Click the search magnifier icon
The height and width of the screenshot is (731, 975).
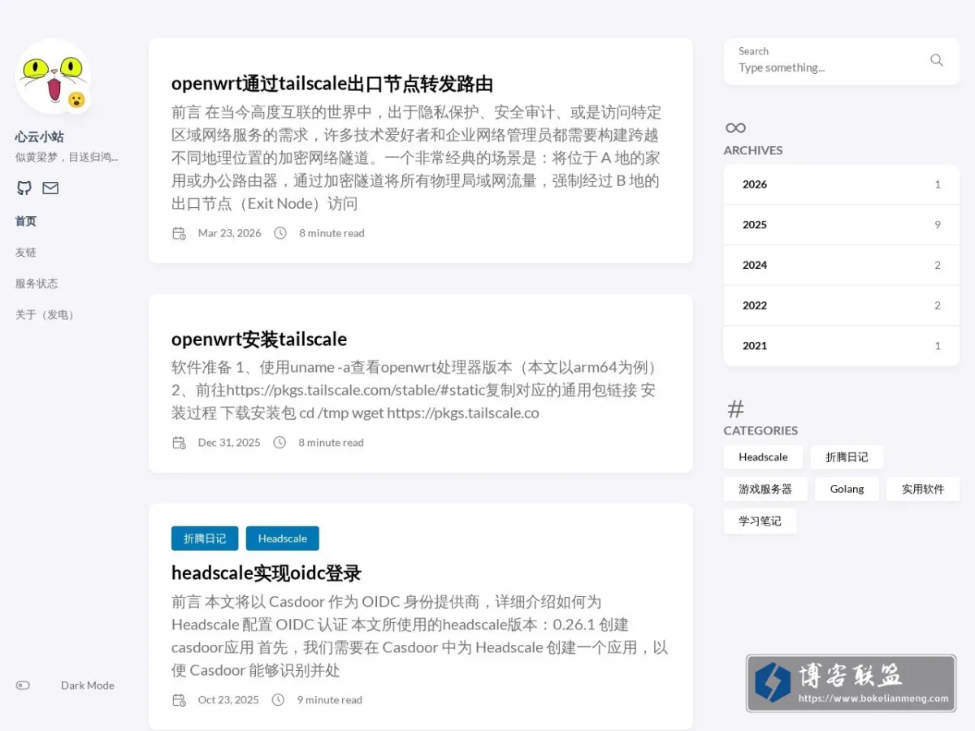coord(937,60)
